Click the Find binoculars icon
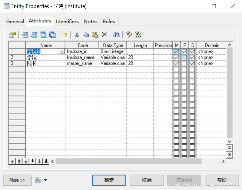 (116, 35)
